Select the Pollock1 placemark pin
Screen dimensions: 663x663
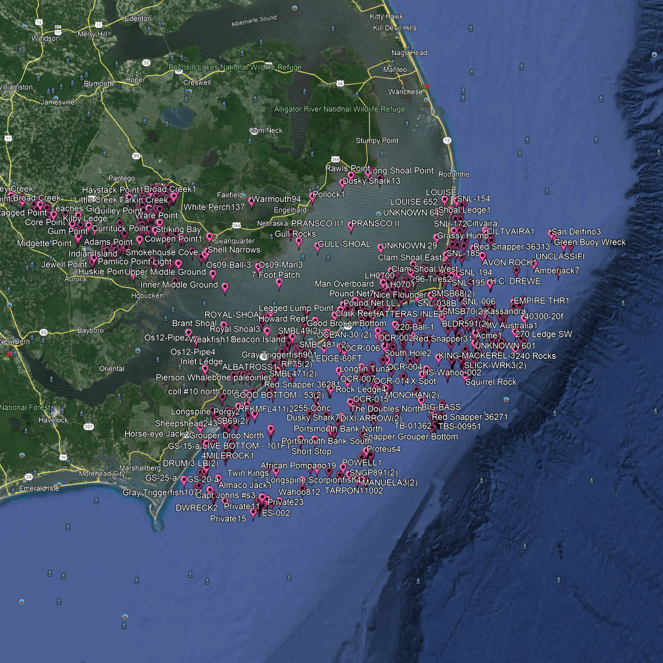point(312,198)
